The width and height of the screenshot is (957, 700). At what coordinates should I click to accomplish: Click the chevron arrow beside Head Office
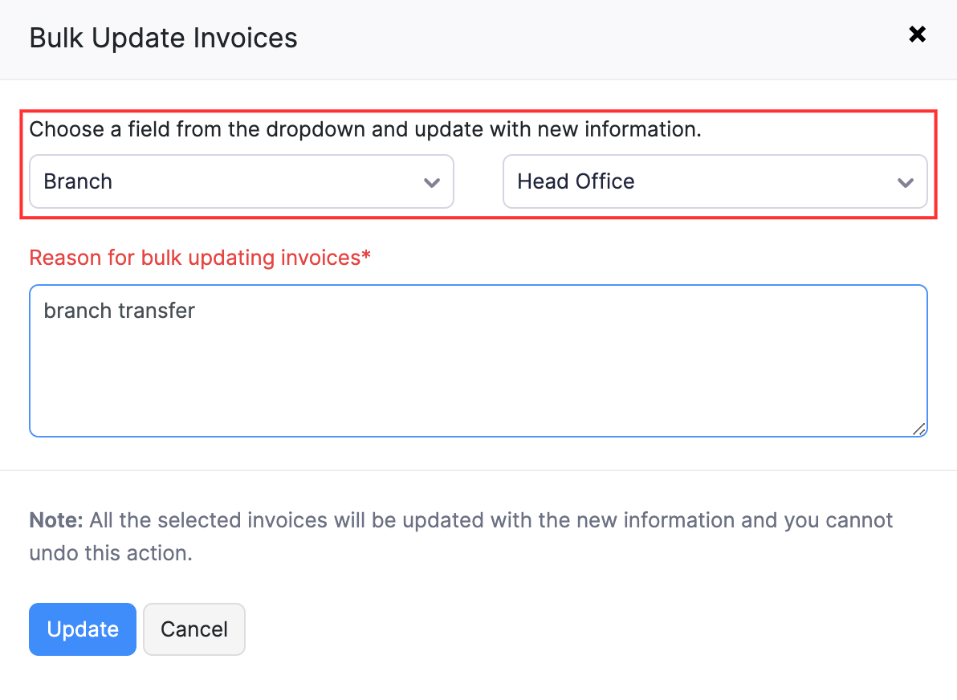pyautogui.click(x=905, y=183)
